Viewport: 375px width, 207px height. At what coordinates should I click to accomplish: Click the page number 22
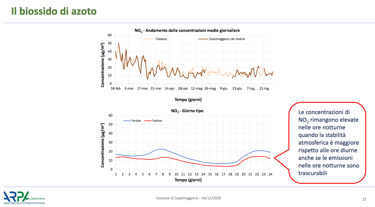point(364,199)
